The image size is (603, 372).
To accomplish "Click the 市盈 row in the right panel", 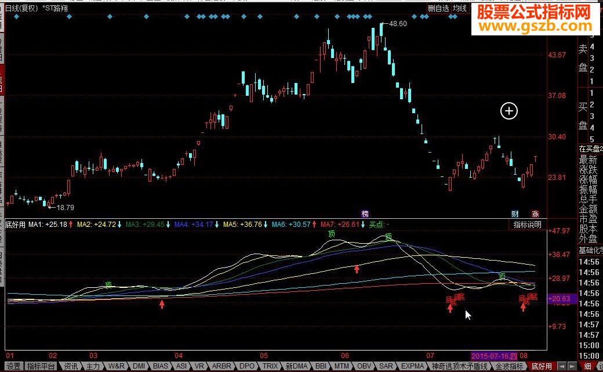I will tap(589, 219).
